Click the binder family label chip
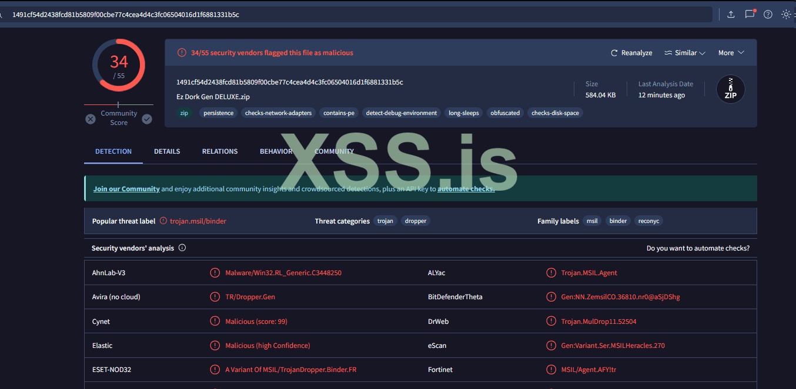 (618, 221)
